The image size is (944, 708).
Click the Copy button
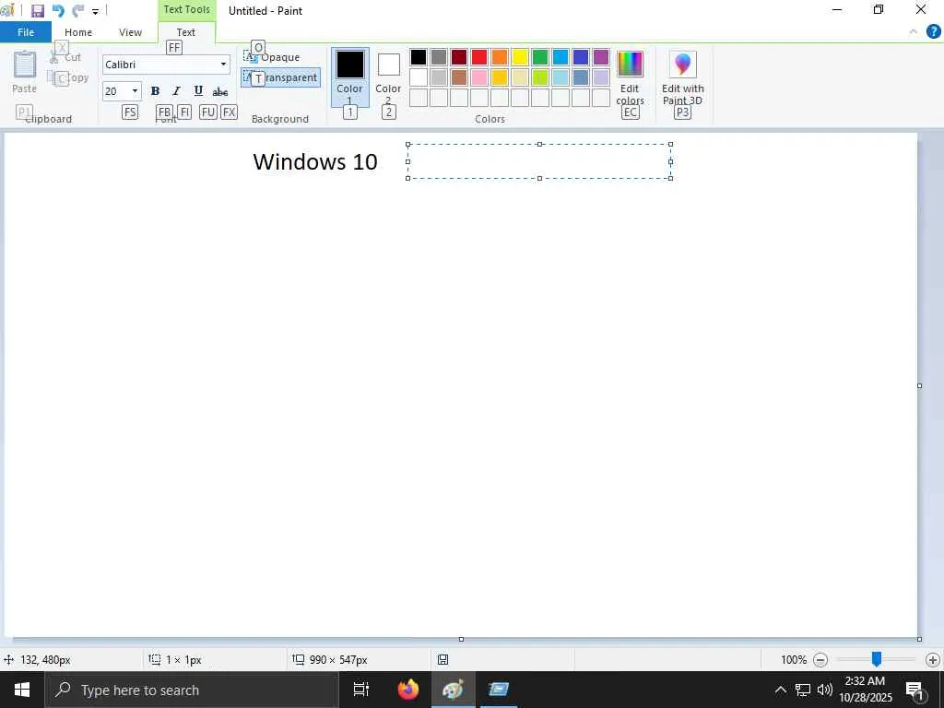[67, 77]
